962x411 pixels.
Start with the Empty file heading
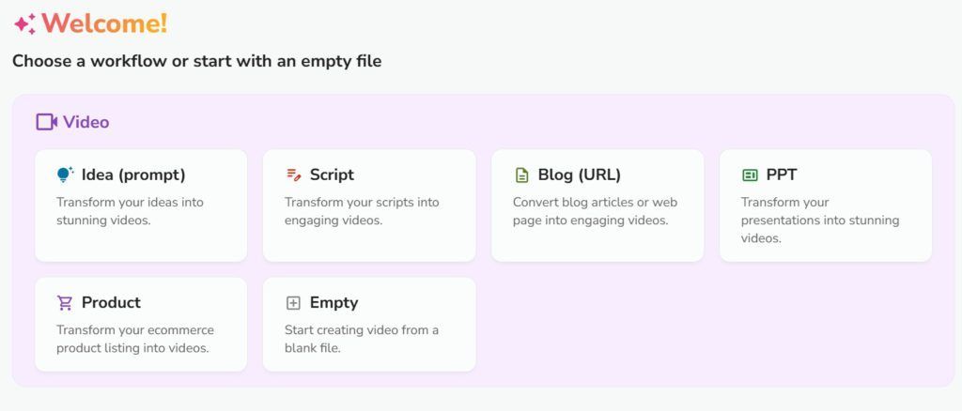click(334, 302)
